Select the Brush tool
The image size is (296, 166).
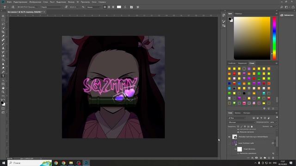click(x=3, y=44)
